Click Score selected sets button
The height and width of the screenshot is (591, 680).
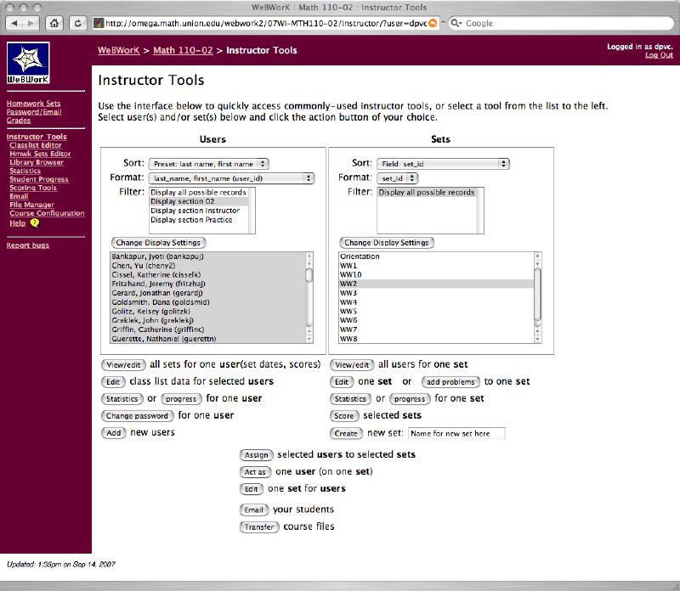pyautogui.click(x=344, y=415)
